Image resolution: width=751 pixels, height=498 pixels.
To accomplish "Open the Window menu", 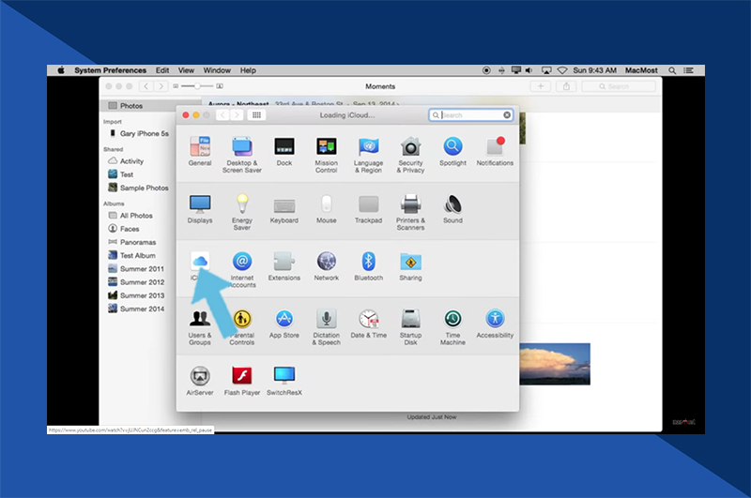I will tap(217, 70).
